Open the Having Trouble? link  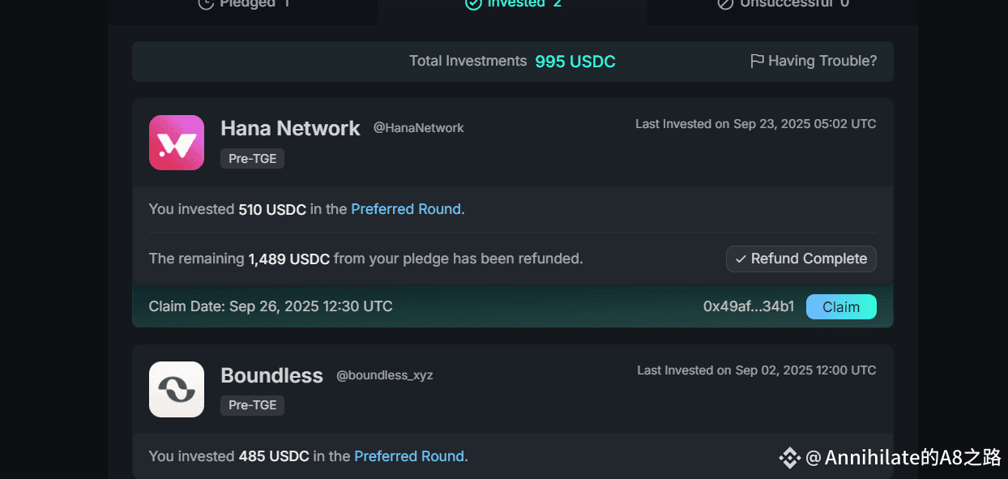822,62
